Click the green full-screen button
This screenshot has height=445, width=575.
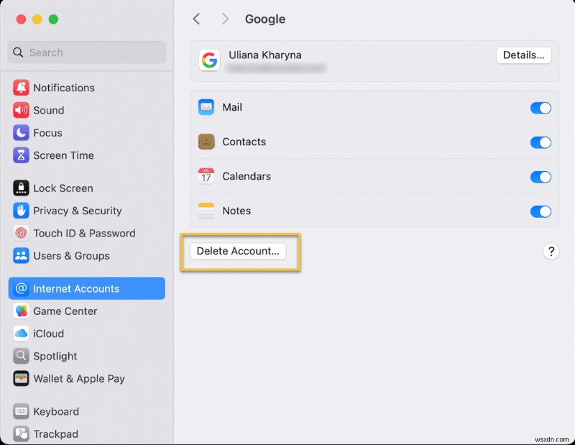click(x=53, y=19)
